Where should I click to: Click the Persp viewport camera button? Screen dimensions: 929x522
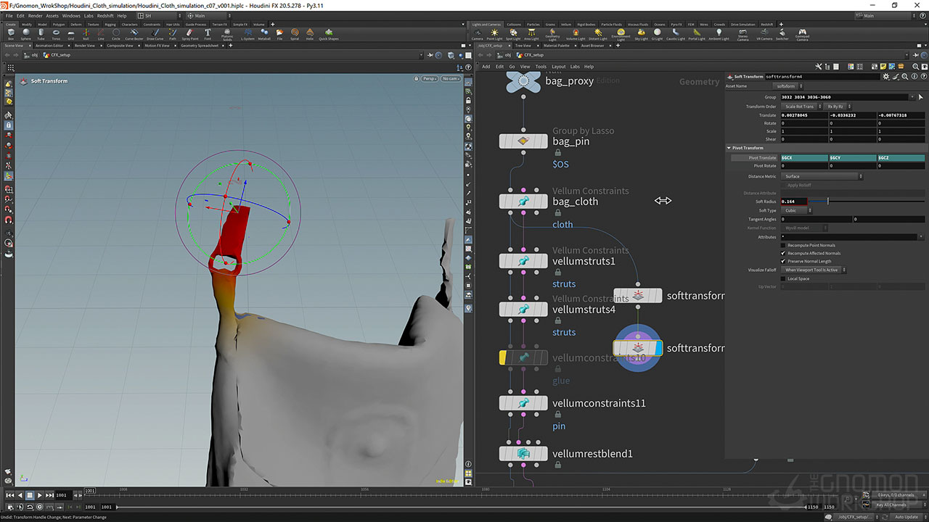point(430,78)
